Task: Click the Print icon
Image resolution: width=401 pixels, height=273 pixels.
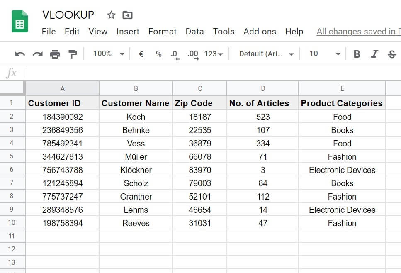Action: tap(55, 54)
